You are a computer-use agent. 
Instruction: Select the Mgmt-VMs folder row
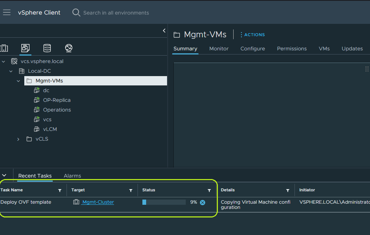pos(96,81)
